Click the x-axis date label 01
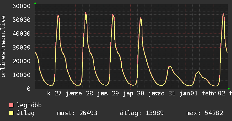Viewport: 232px width, 121px height. [x=194, y=93]
